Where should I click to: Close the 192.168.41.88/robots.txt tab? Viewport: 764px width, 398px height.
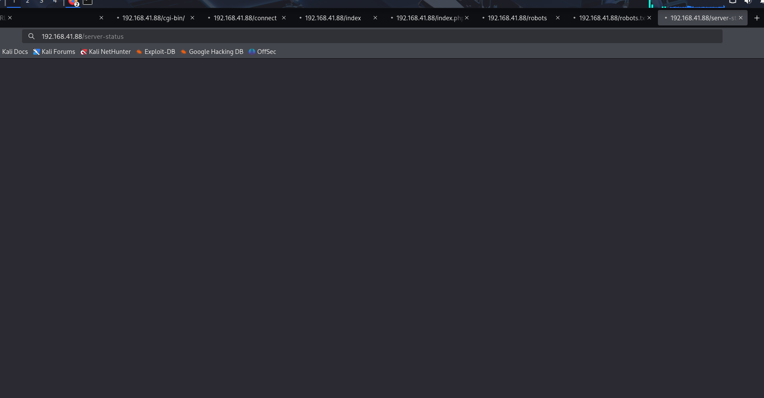649,18
